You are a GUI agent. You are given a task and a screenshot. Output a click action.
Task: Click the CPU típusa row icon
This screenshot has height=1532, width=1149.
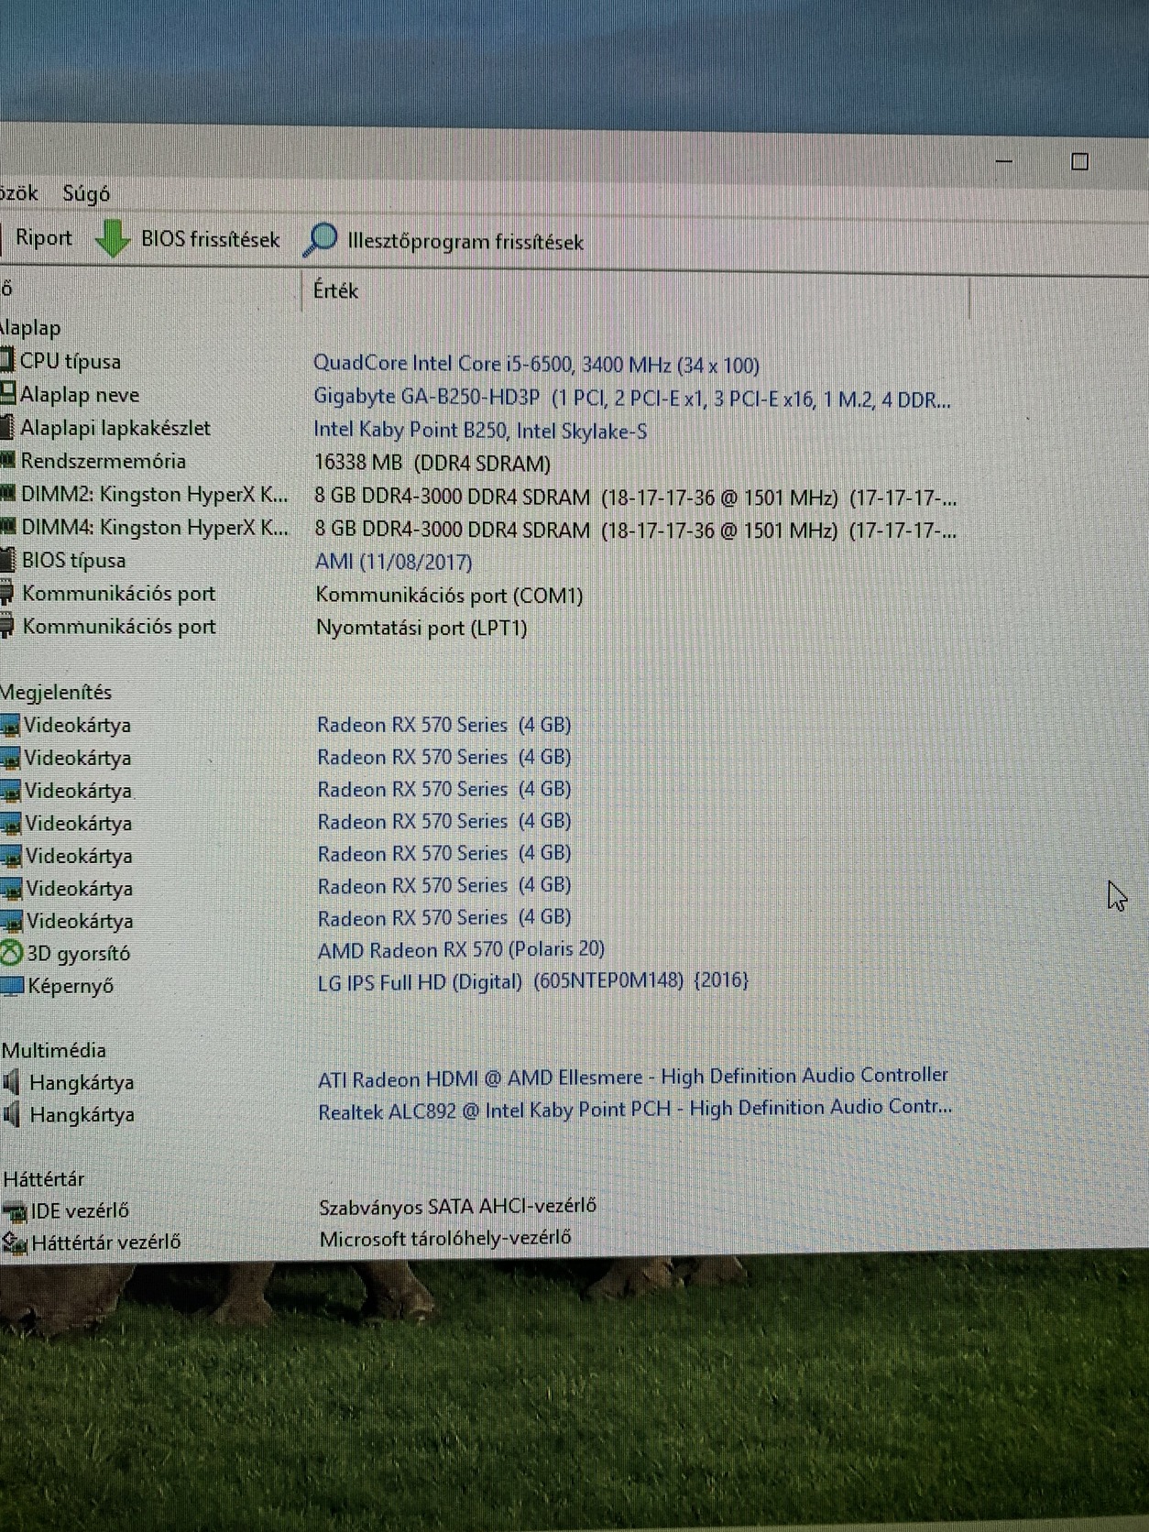coord(6,360)
